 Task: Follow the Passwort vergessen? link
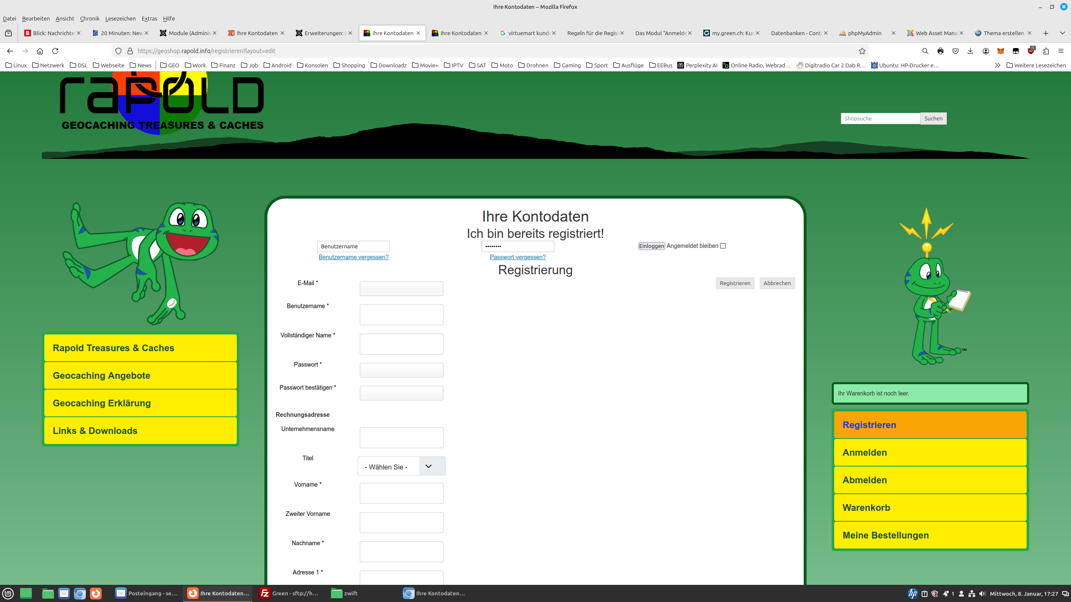pos(518,257)
